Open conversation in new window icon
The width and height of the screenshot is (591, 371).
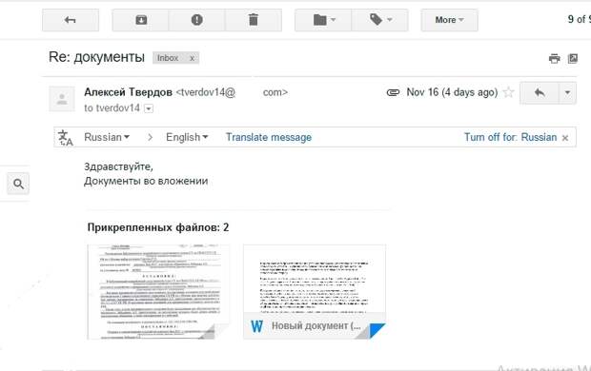573,58
